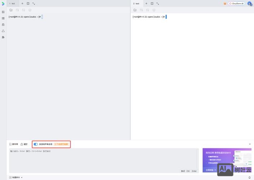Switch to tab "1 test"
The image size is (254, 180).
12,4
